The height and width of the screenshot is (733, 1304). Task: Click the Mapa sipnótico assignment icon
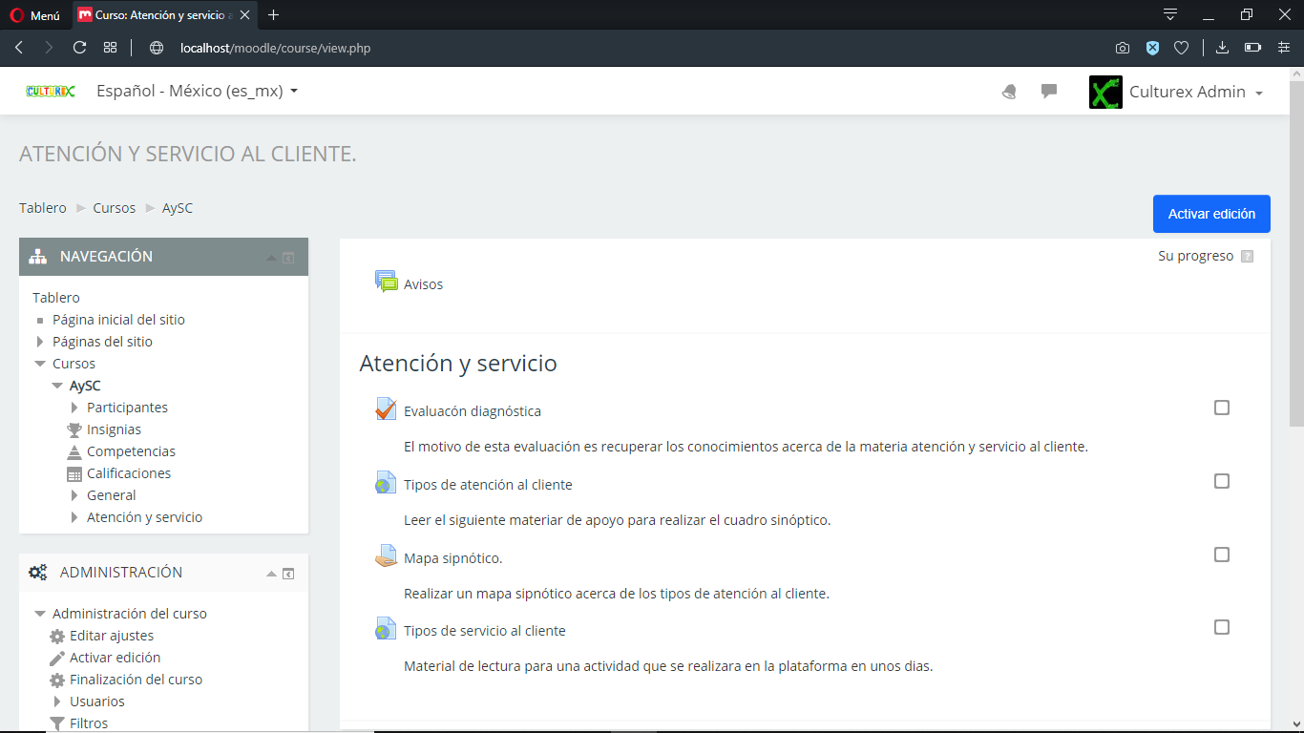click(386, 556)
